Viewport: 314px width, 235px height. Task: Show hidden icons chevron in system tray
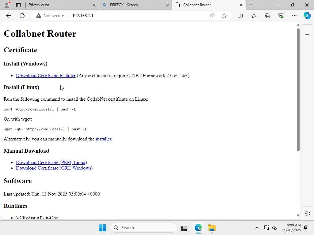click(x=257, y=228)
